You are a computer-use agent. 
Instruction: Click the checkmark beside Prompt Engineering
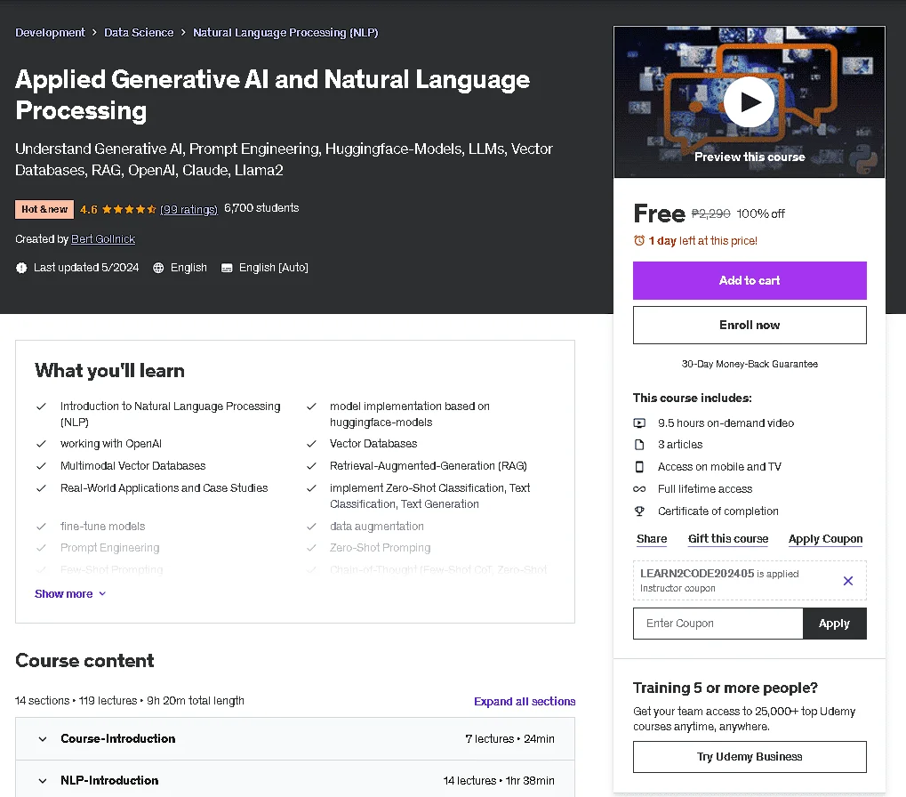click(x=41, y=548)
